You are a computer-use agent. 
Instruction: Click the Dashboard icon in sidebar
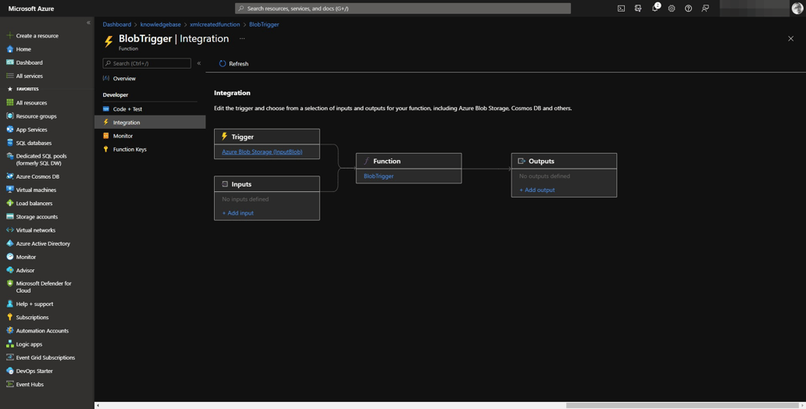[10, 62]
